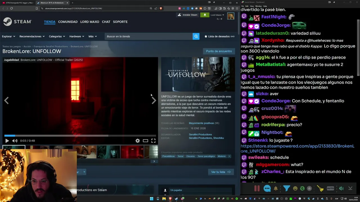Click the blue store search magnifier button
The image size is (360, 202).
(x=196, y=36)
